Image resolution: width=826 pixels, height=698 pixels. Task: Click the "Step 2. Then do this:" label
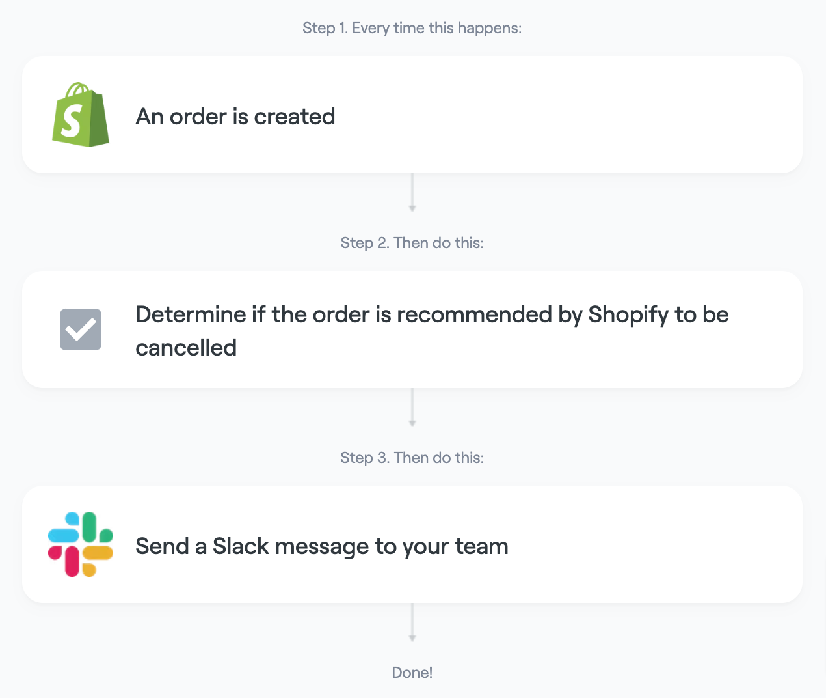pos(412,243)
